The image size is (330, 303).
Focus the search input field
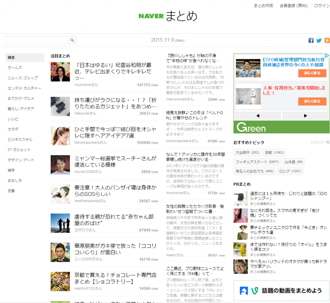(x=37, y=40)
